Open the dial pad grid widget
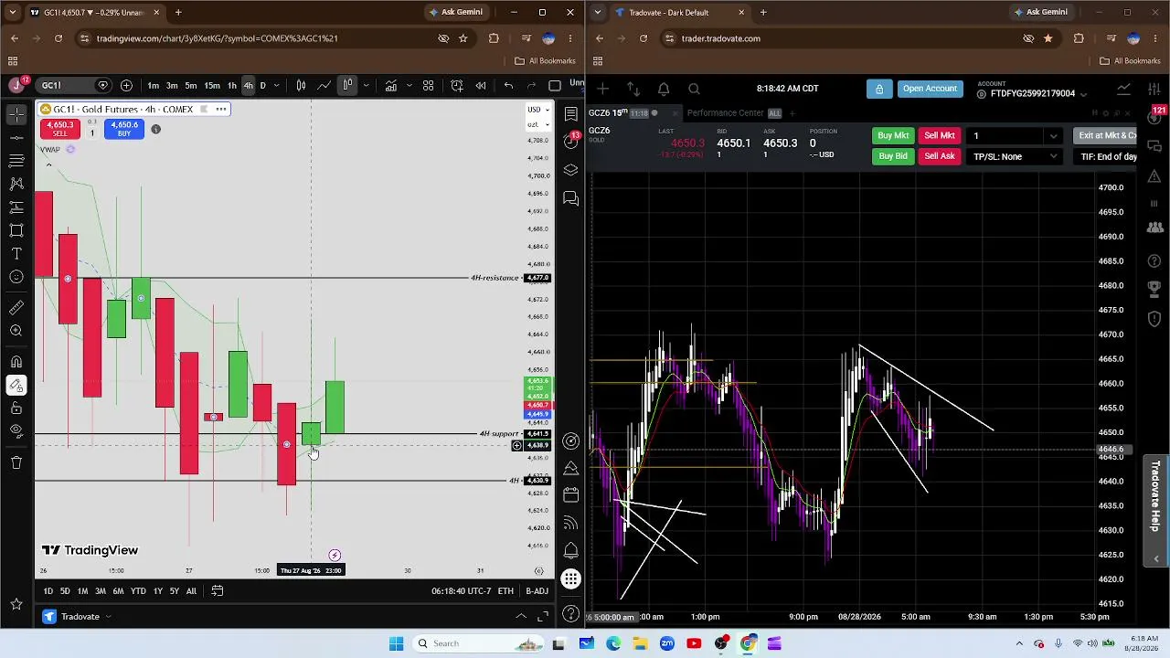This screenshot has height=658, width=1170. pyautogui.click(x=571, y=579)
